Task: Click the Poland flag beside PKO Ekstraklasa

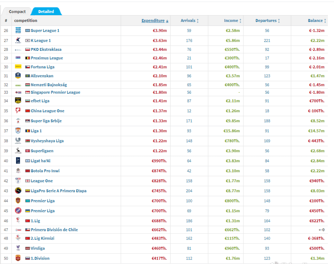Action: [28, 50]
